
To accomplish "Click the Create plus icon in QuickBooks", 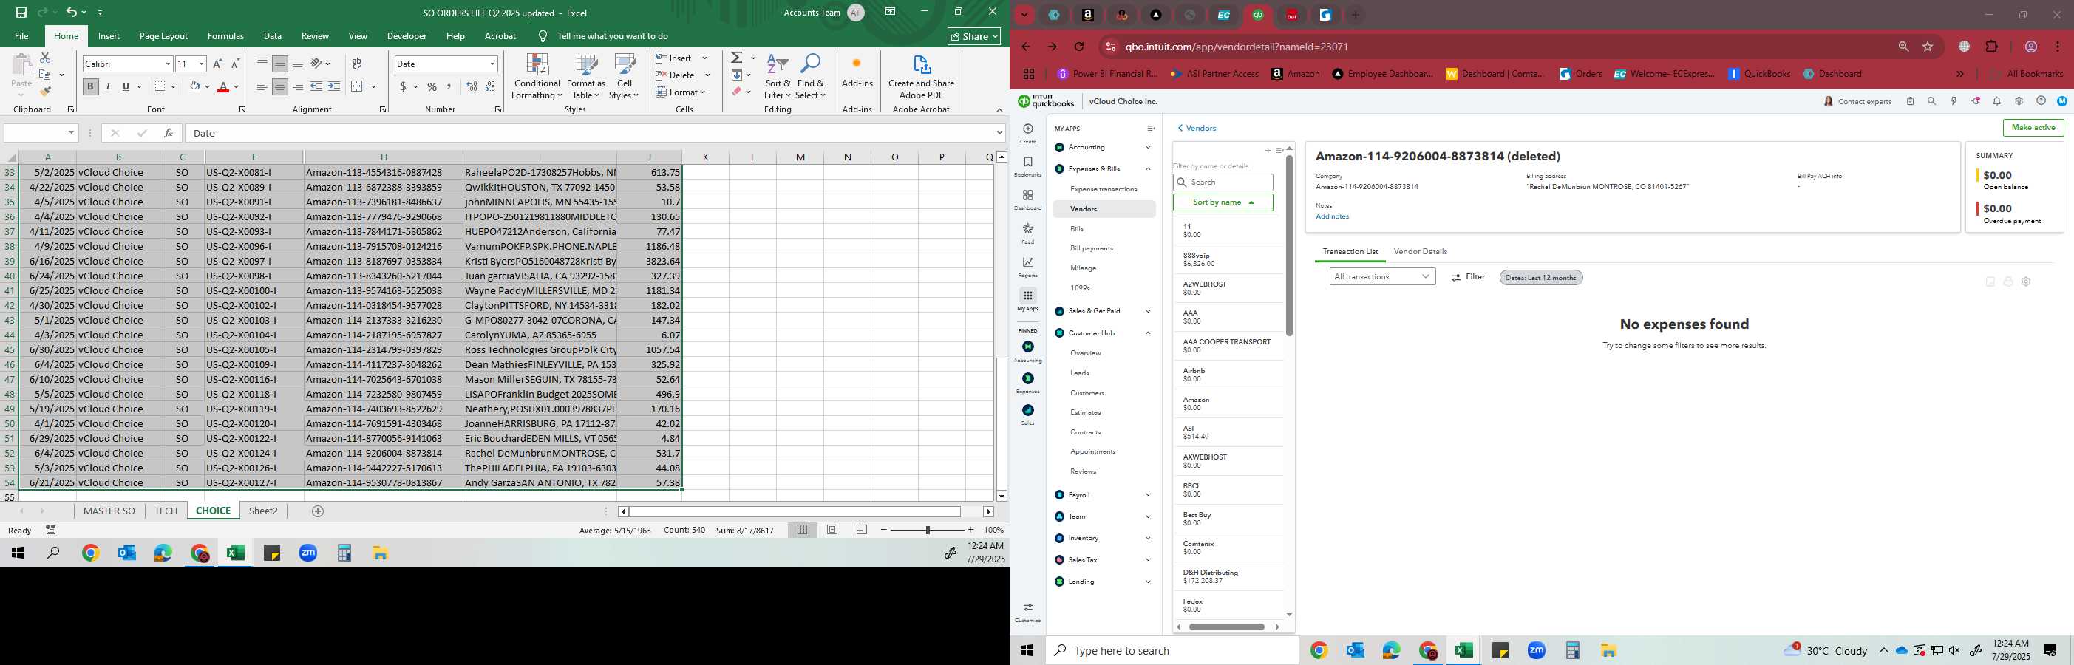I will coord(1028,129).
